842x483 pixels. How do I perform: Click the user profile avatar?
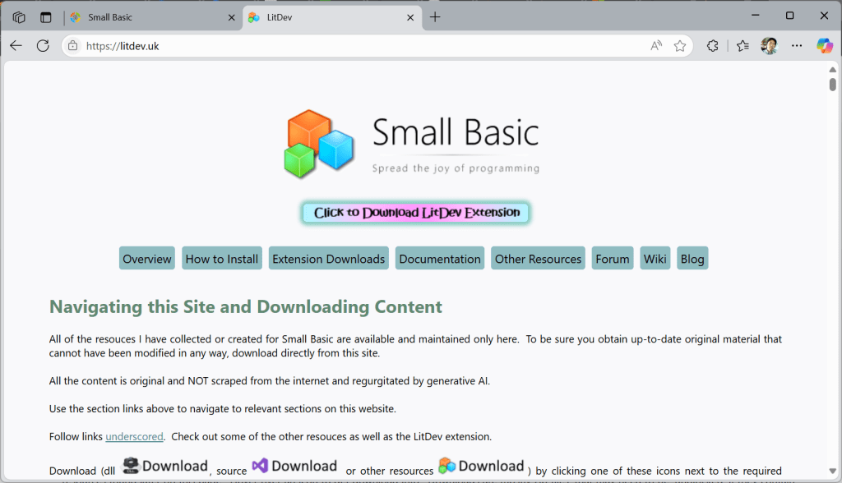click(x=769, y=46)
